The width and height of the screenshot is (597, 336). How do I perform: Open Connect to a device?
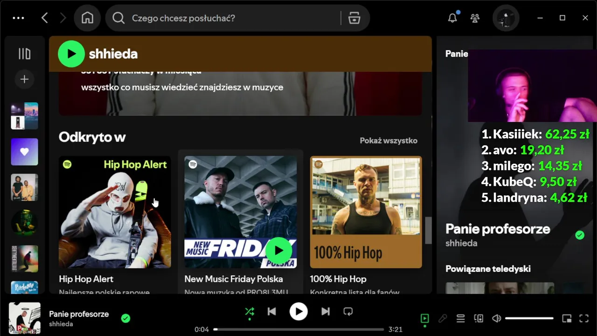tap(479, 318)
